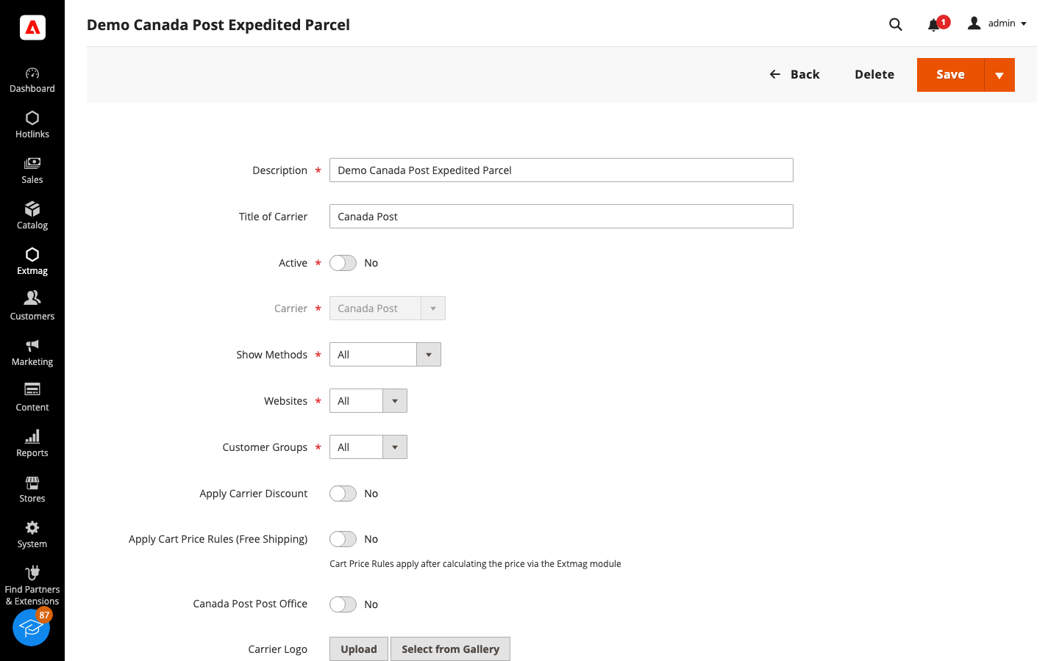Screen dimensions: 1059x661
Task: Click the page title Demo Canada Post Expedited Parcel
Action: [218, 25]
